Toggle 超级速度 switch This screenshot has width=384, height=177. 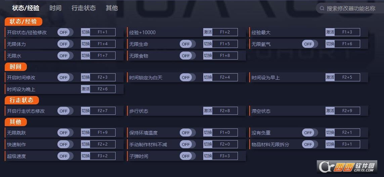(66, 156)
